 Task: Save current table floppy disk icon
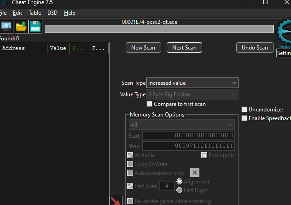pos(35,27)
